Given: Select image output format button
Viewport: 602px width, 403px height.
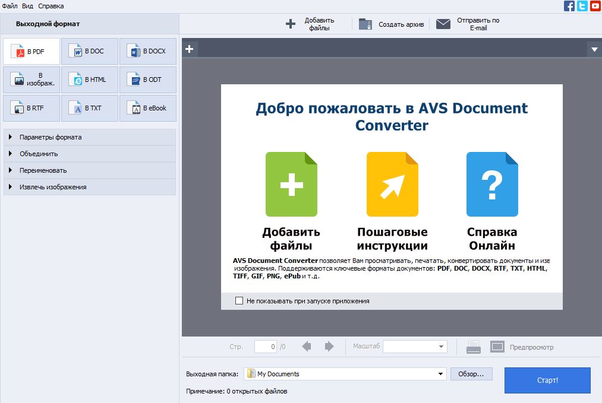Looking at the screenshot, I should [31, 80].
